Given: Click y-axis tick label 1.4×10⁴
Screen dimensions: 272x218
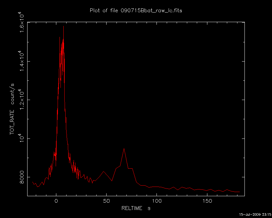Looking at the screenshot, I should [x=21, y=61].
